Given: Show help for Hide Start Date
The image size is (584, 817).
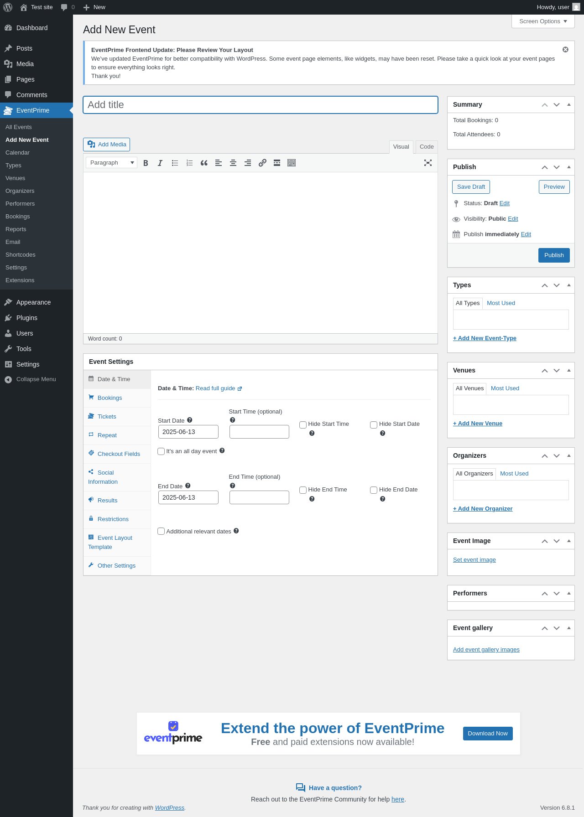Looking at the screenshot, I should [383, 433].
